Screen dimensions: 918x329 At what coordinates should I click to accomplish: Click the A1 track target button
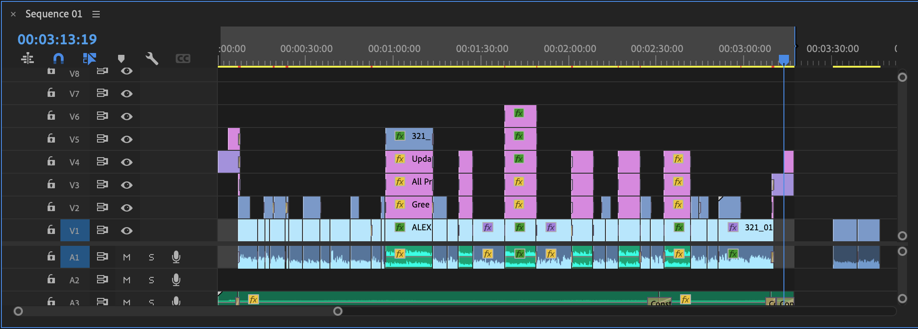pyautogui.click(x=75, y=257)
